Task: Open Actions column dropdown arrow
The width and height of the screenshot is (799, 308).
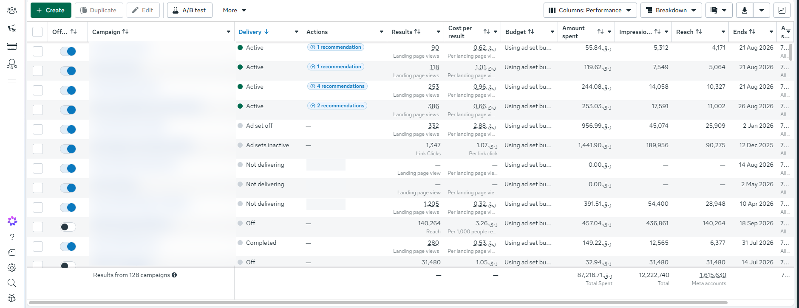Action: (x=382, y=32)
